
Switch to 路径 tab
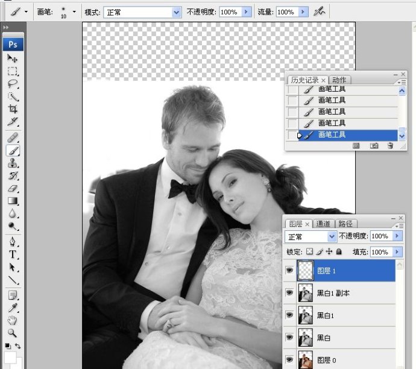click(345, 224)
